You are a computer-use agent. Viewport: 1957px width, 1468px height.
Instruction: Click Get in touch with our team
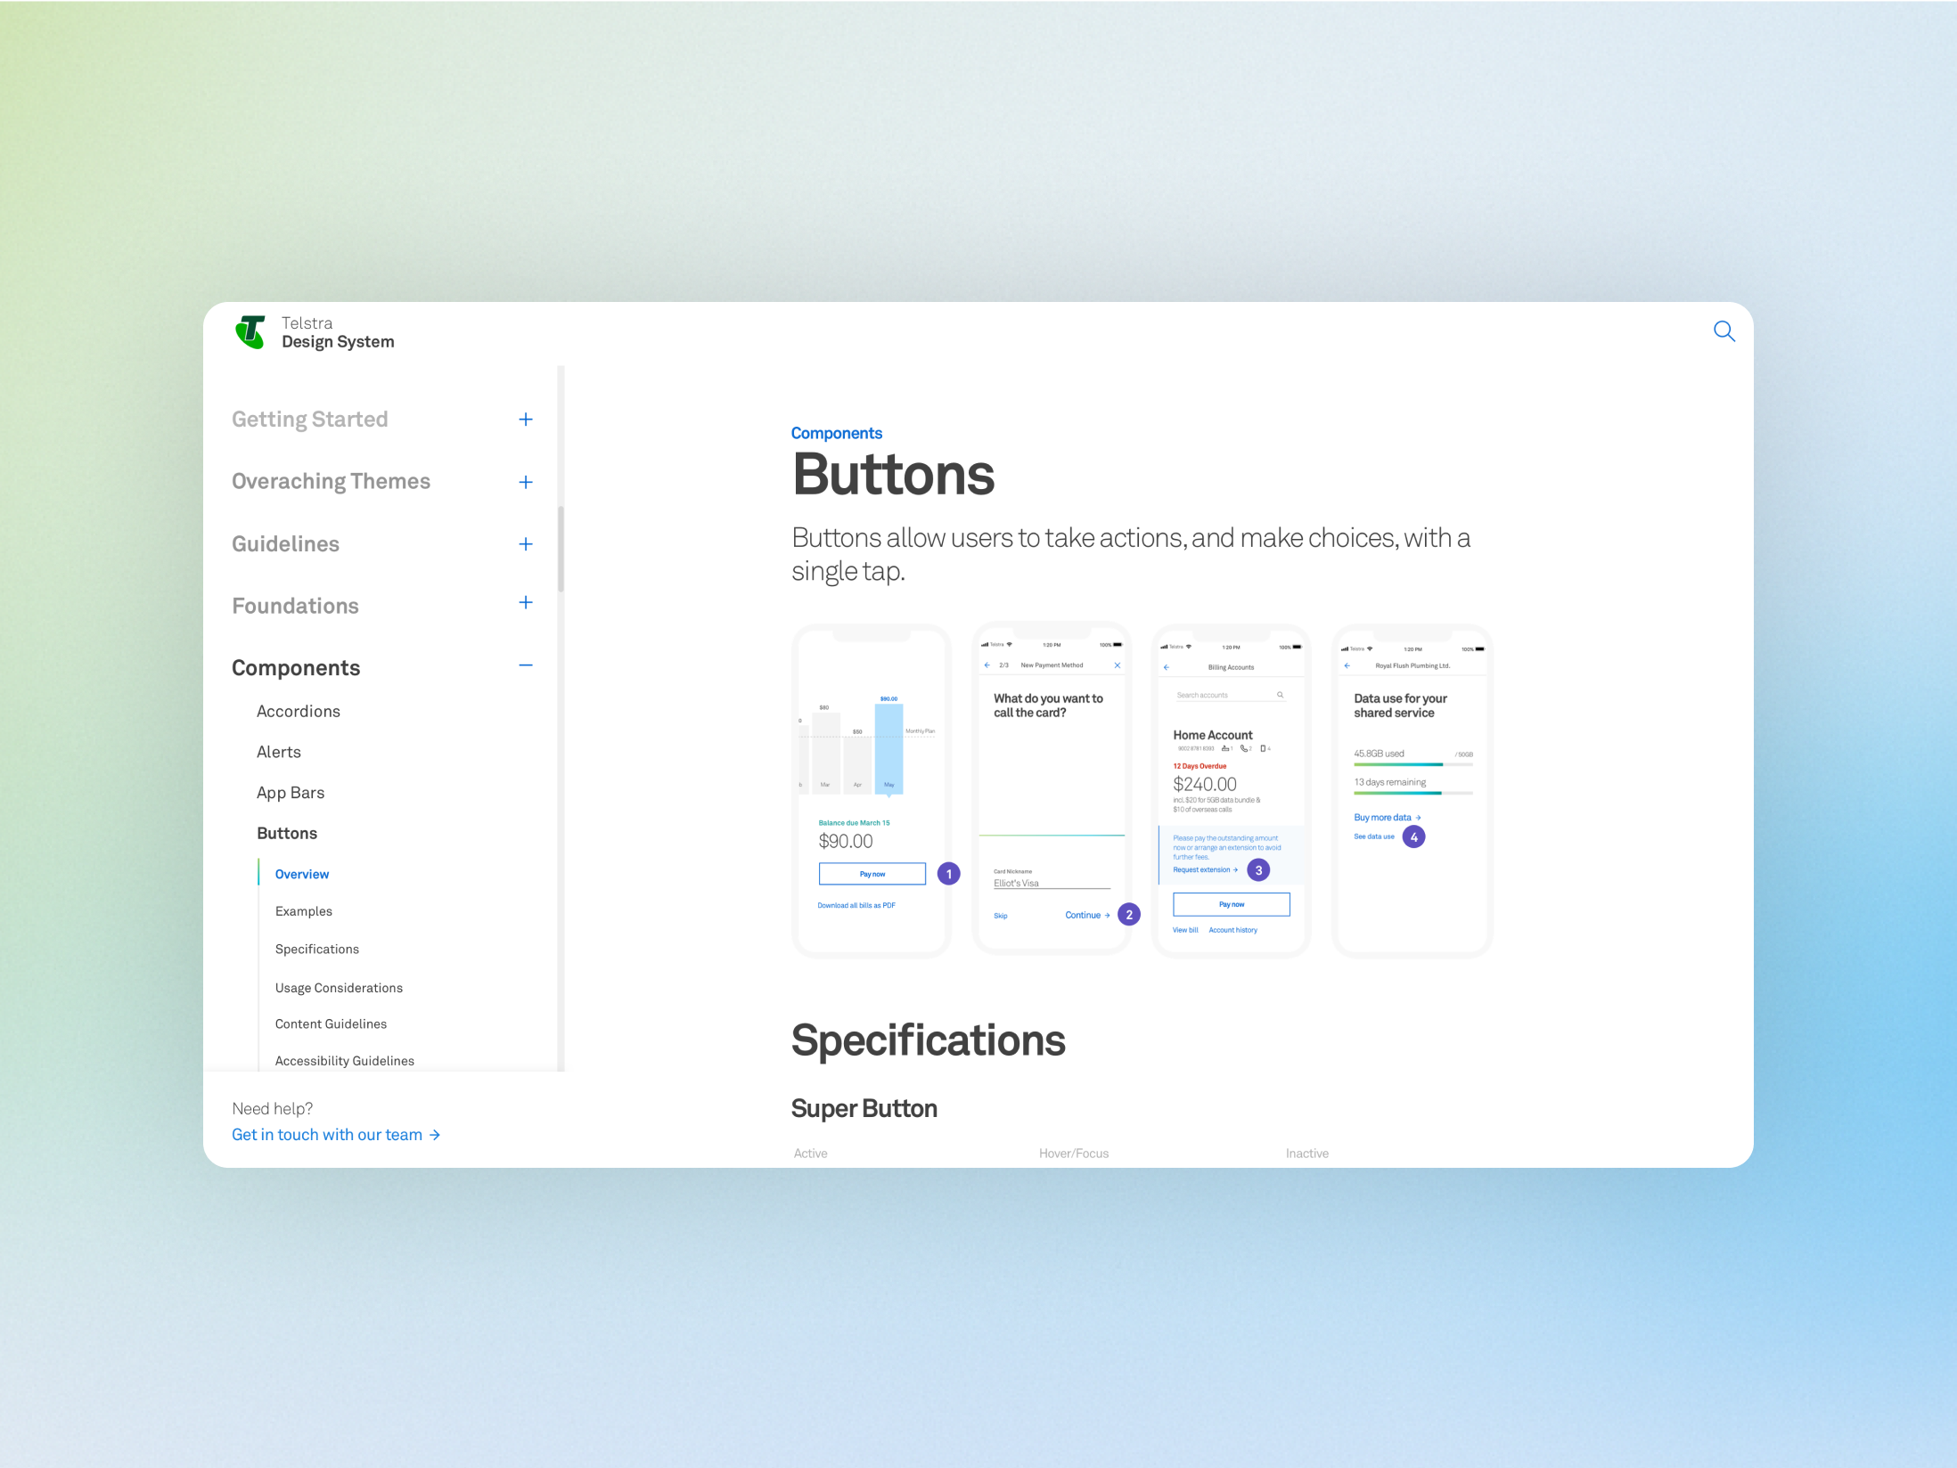tap(327, 1135)
